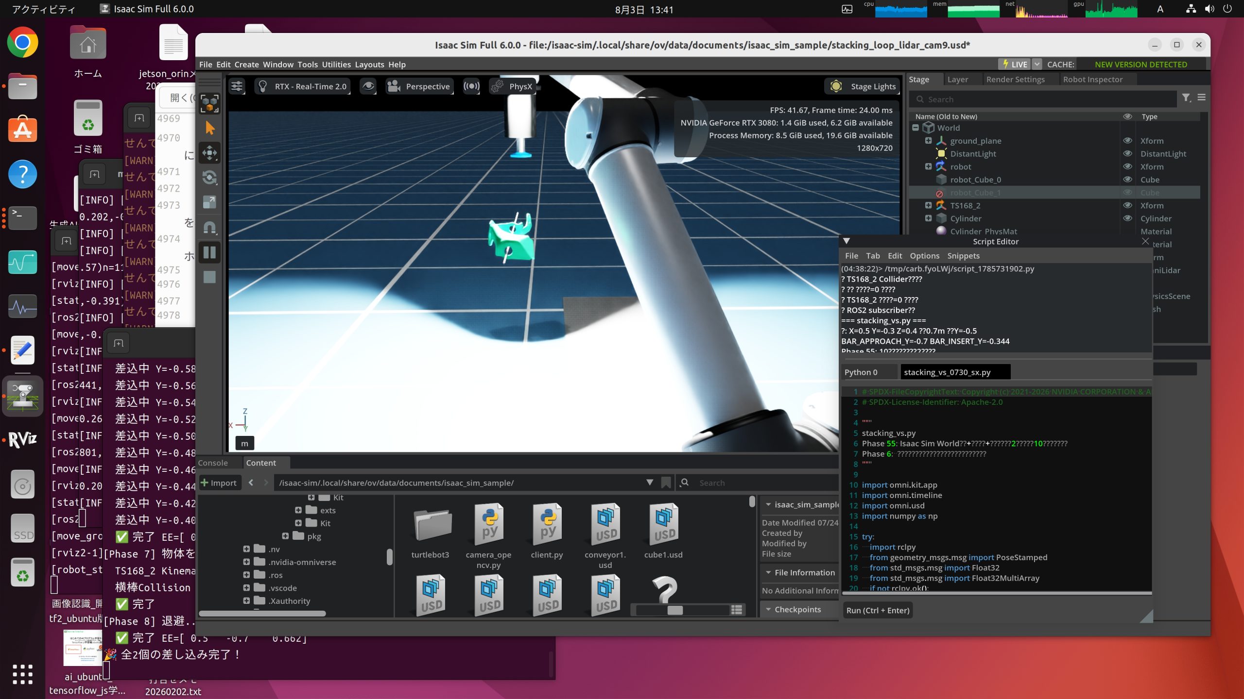Switch to the Render Settings tab
Screen dimensions: 1244x699
(1015, 80)
